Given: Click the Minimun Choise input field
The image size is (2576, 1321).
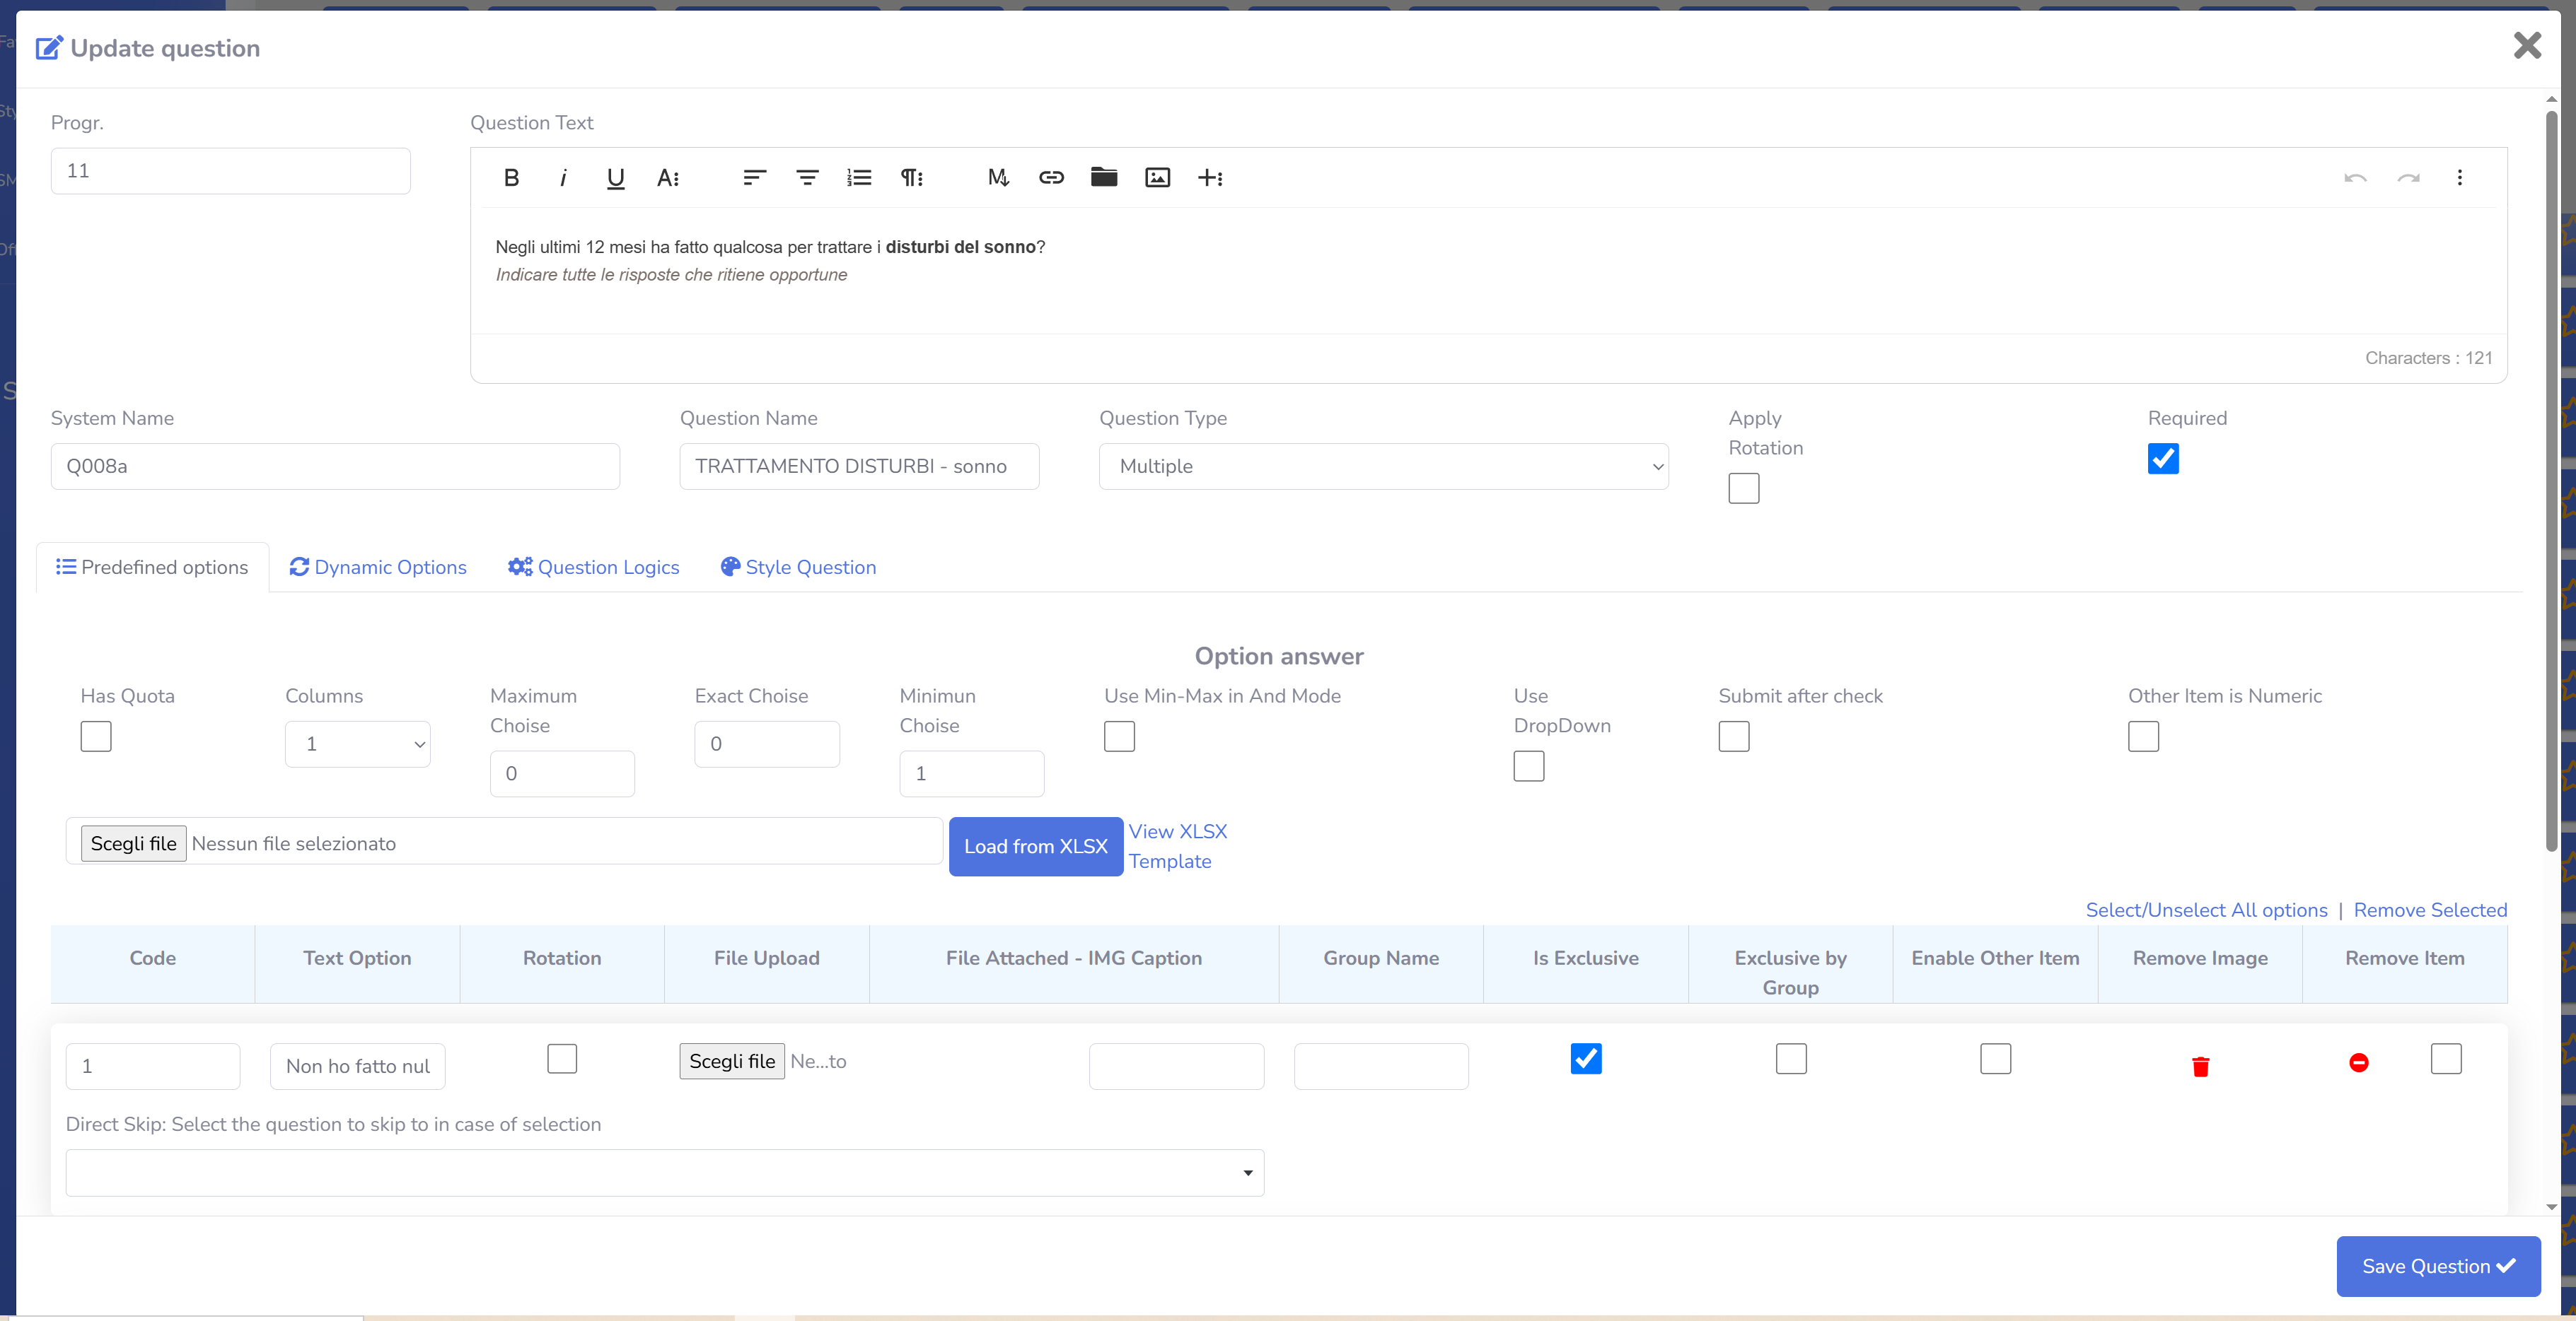Looking at the screenshot, I should click(971, 775).
